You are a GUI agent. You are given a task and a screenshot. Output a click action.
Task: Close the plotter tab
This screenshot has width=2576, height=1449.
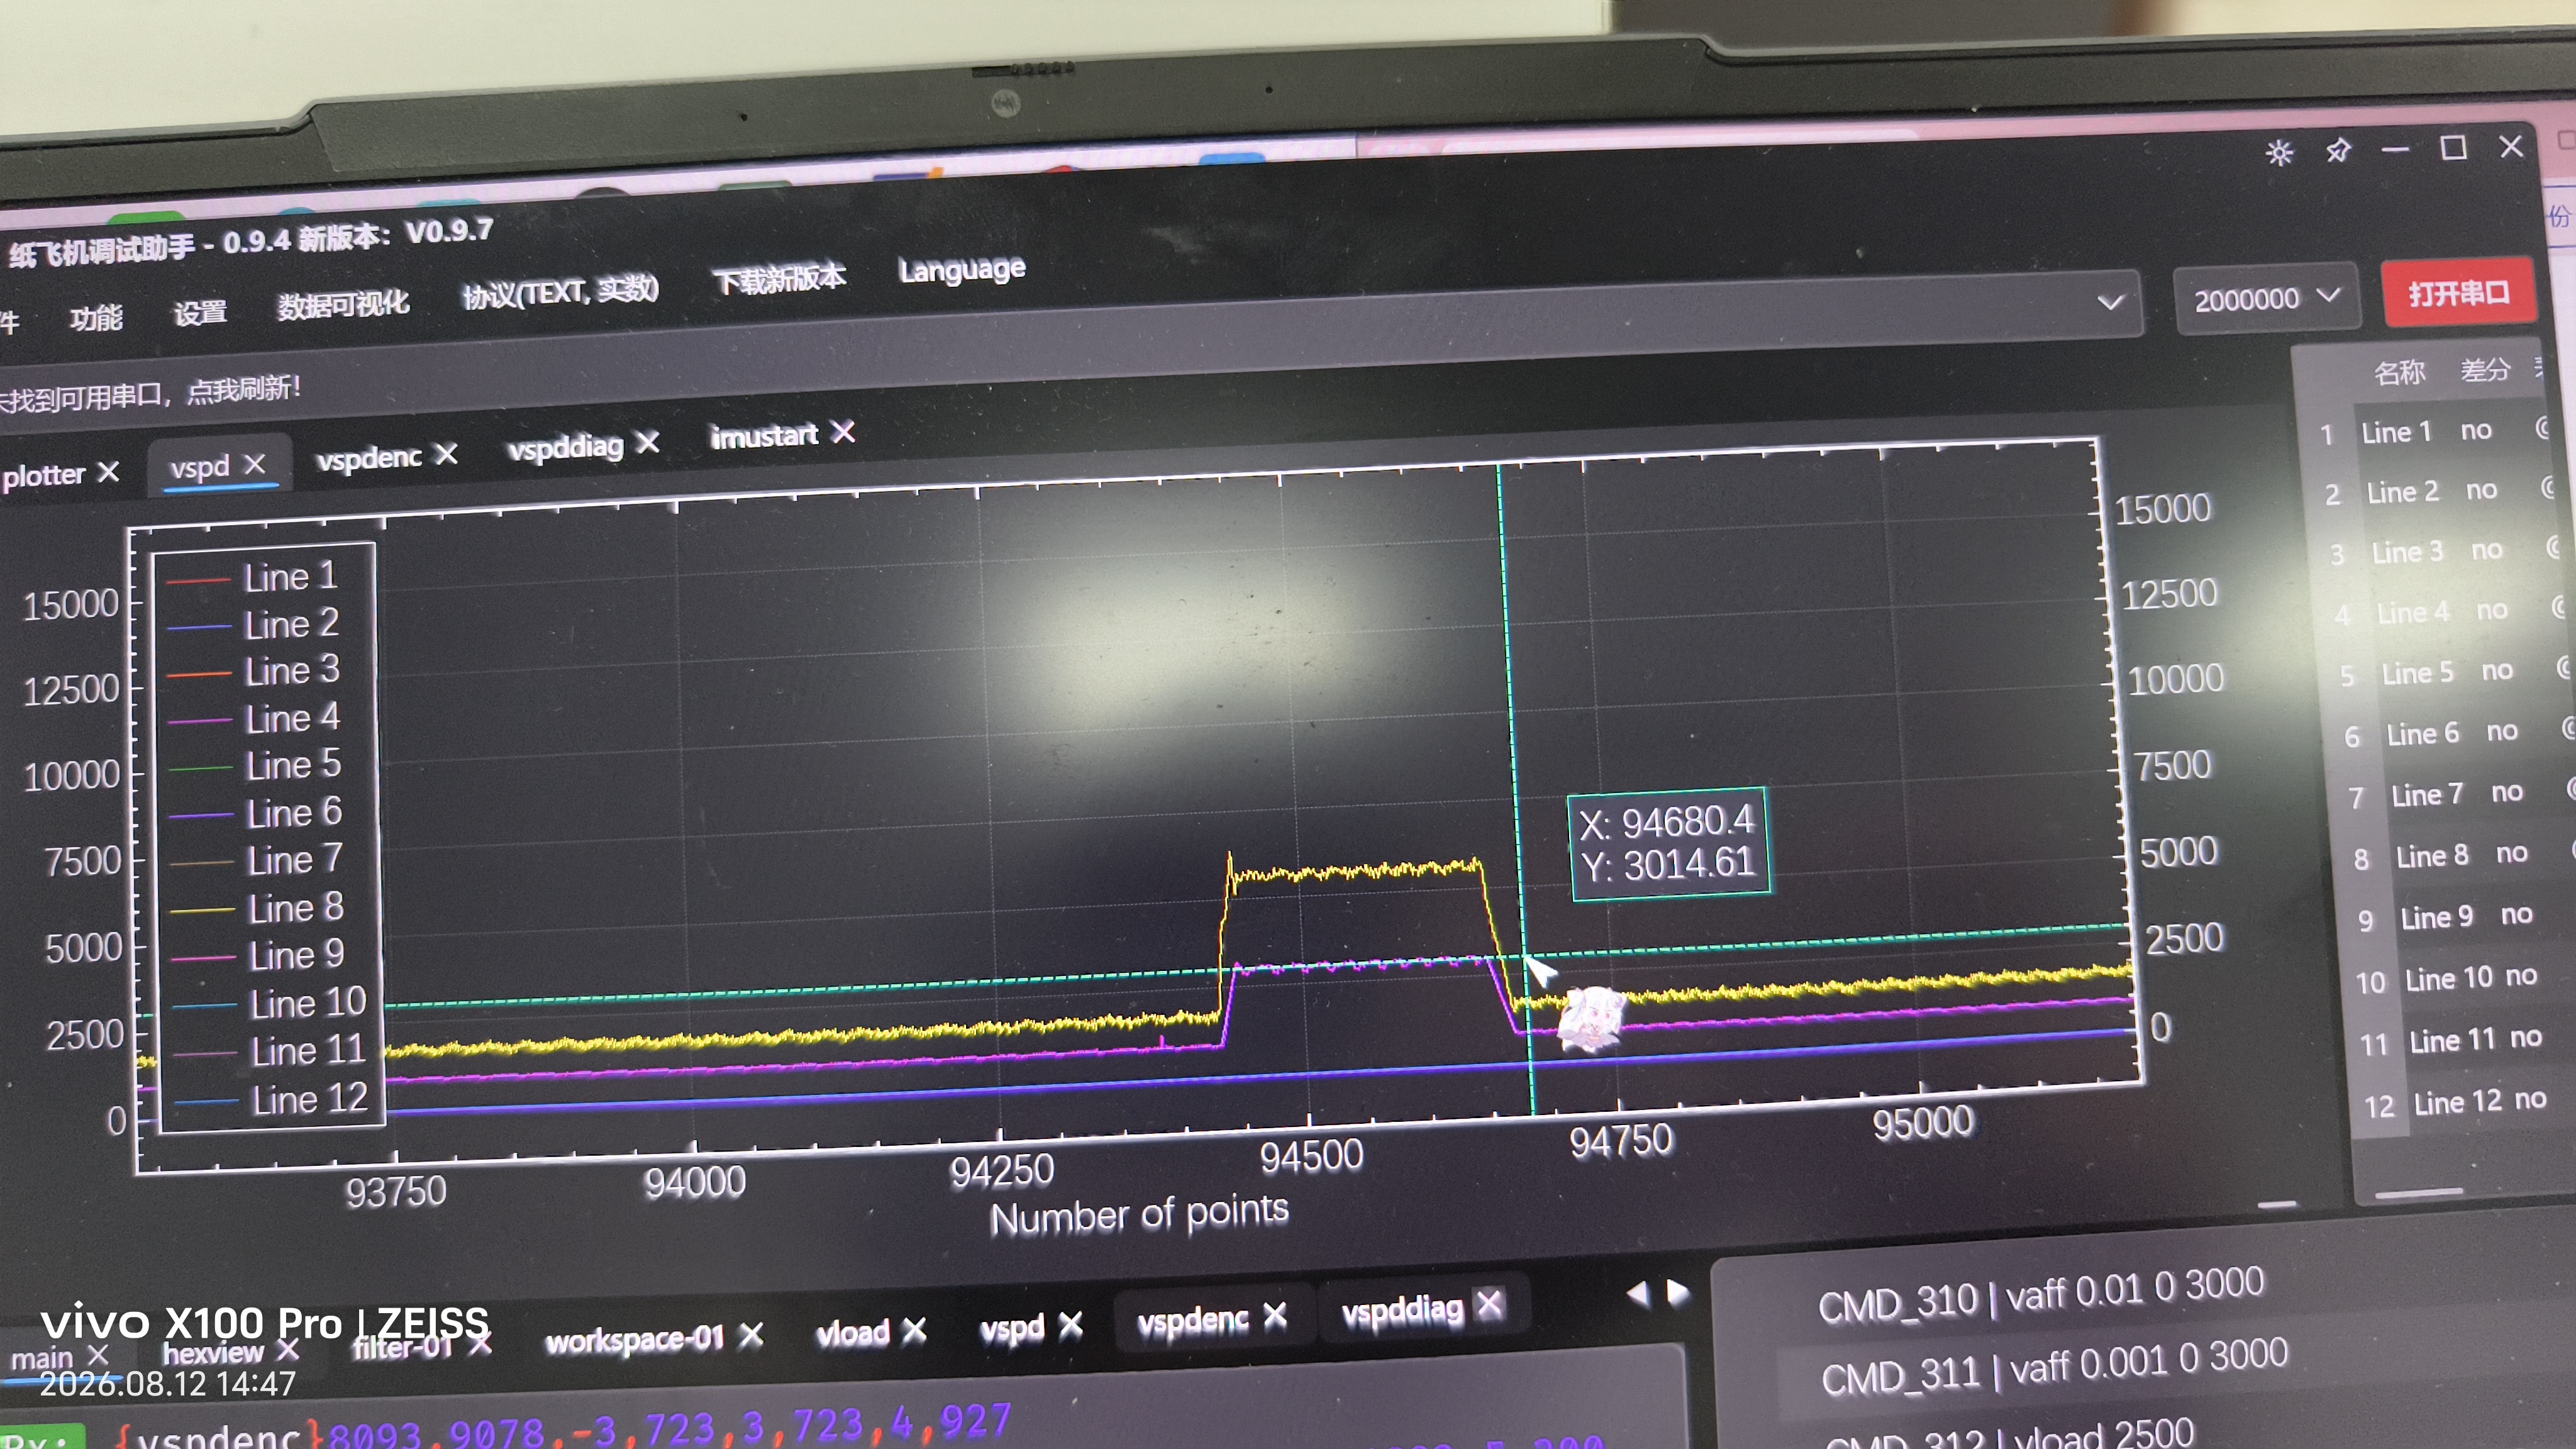(x=109, y=471)
